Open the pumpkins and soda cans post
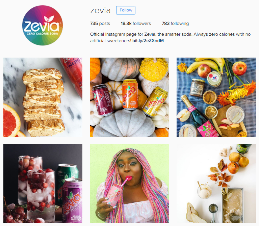 pyautogui.click(x=130, y=97)
